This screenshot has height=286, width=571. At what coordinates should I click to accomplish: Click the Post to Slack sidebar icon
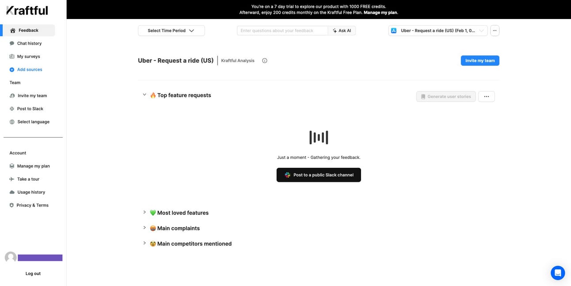tap(12, 109)
